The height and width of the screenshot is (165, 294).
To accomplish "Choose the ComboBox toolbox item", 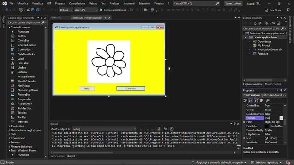I will (x=24, y=49).
